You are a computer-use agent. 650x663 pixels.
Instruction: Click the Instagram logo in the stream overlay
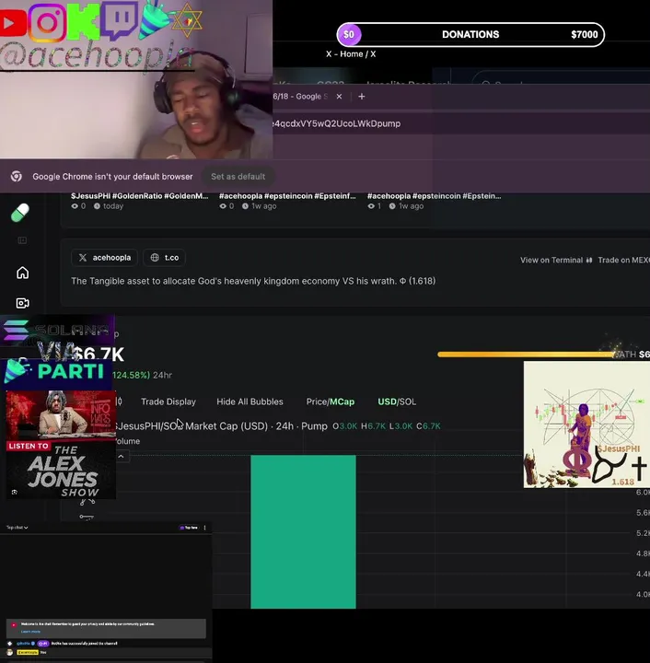[47, 22]
